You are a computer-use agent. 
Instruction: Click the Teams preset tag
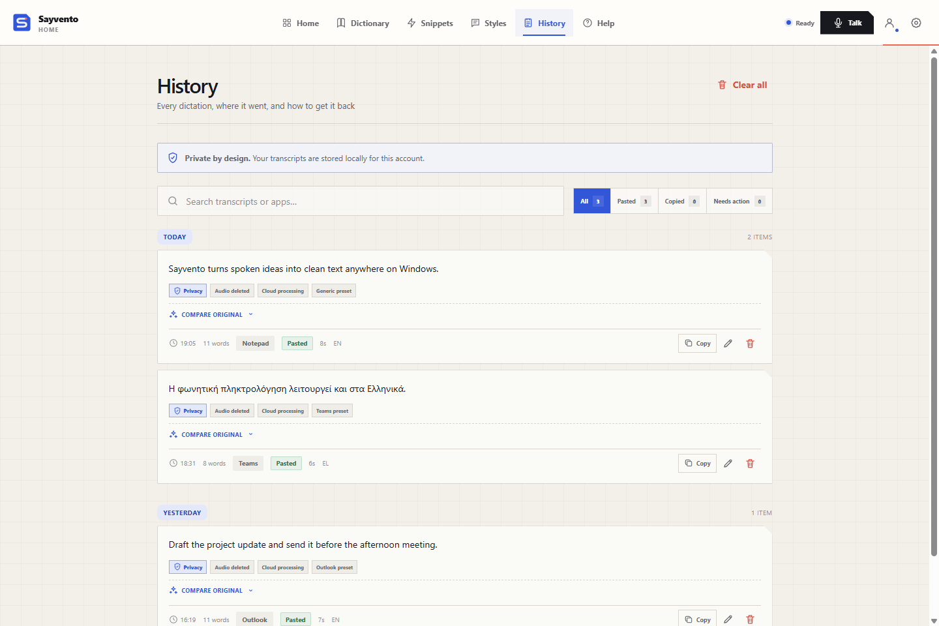(x=332, y=411)
